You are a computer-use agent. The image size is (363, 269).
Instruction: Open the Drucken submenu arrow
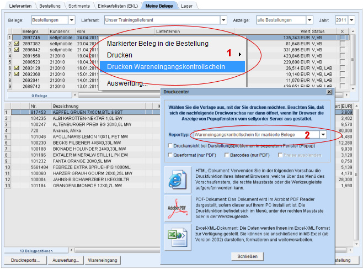(240, 55)
